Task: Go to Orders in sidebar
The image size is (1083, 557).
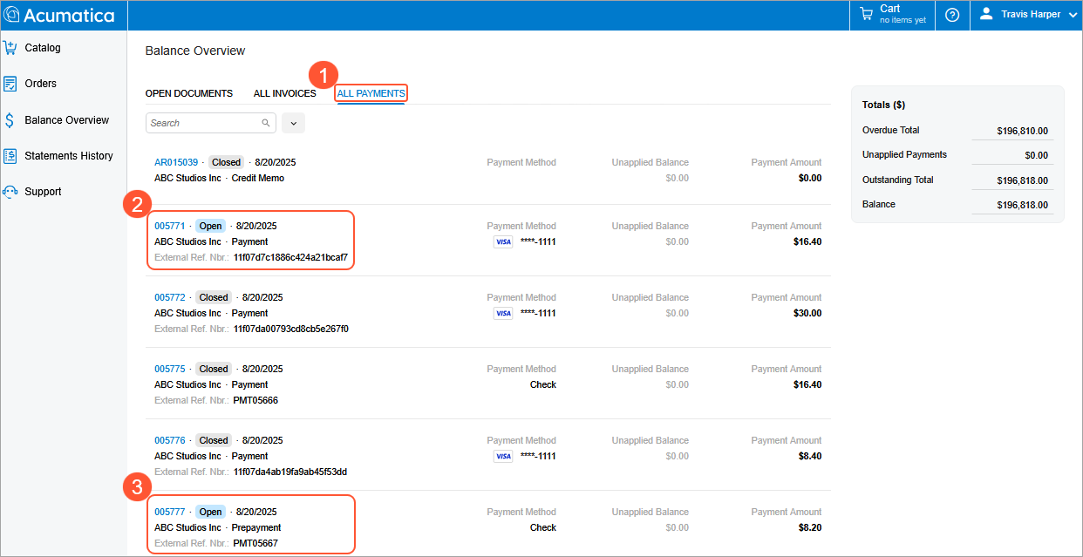Action: pos(40,84)
